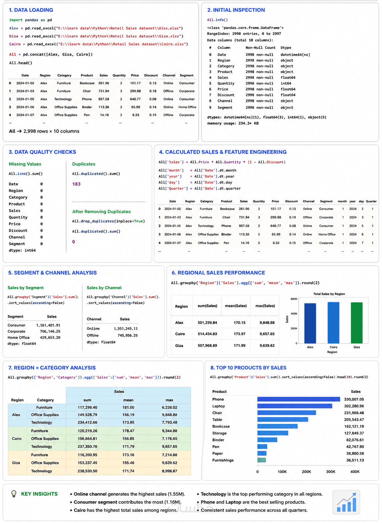Click the sum(Sales) column header in regional table
This screenshot has width=382, height=523.
click(207, 306)
